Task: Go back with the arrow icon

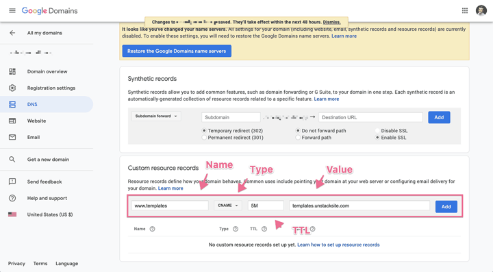Action: 12,33
